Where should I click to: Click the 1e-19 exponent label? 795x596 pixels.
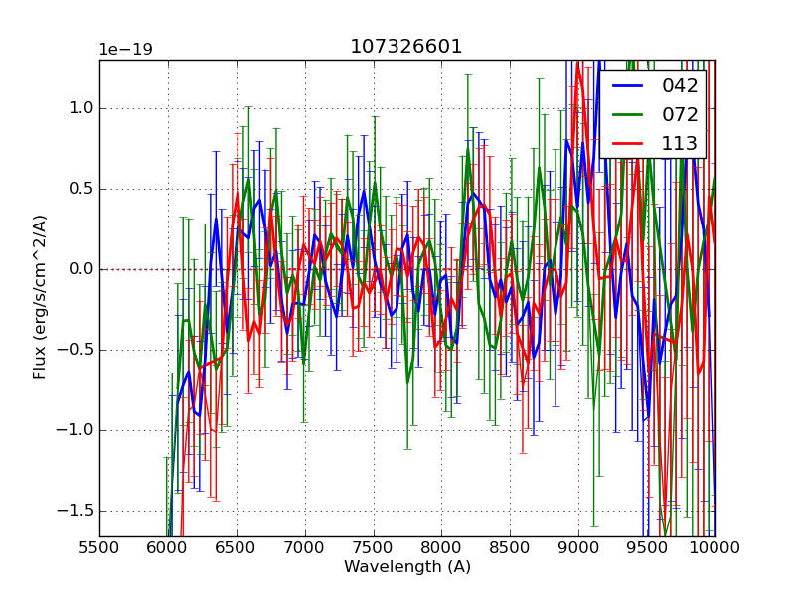(125, 50)
